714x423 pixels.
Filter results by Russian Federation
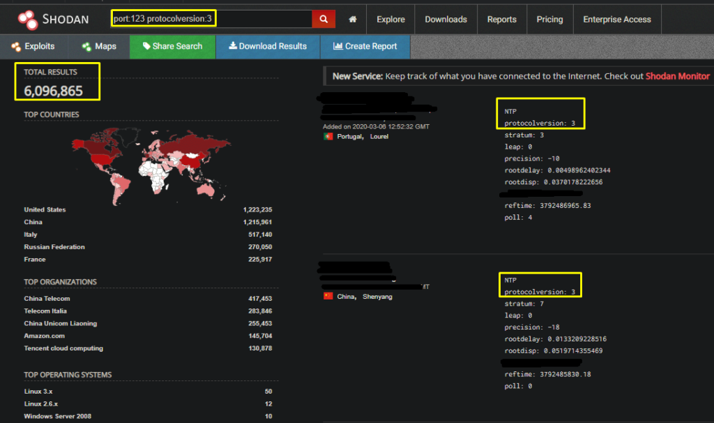click(x=54, y=246)
